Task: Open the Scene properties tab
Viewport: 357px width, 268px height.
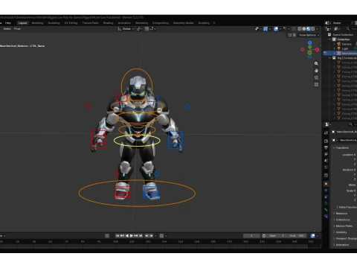Action: [326, 161]
